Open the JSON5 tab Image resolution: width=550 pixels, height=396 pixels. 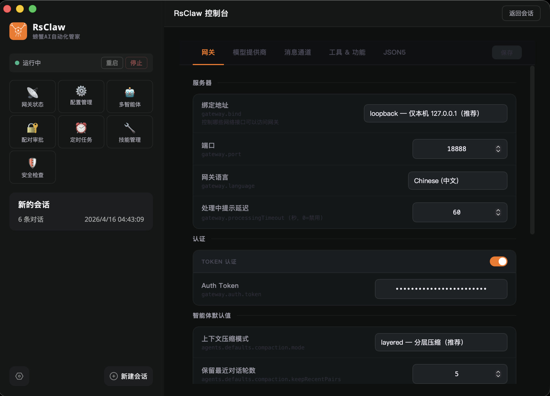(x=394, y=52)
